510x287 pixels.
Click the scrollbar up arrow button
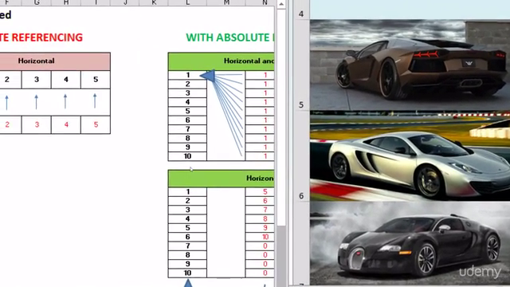click(x=281, y=4)
